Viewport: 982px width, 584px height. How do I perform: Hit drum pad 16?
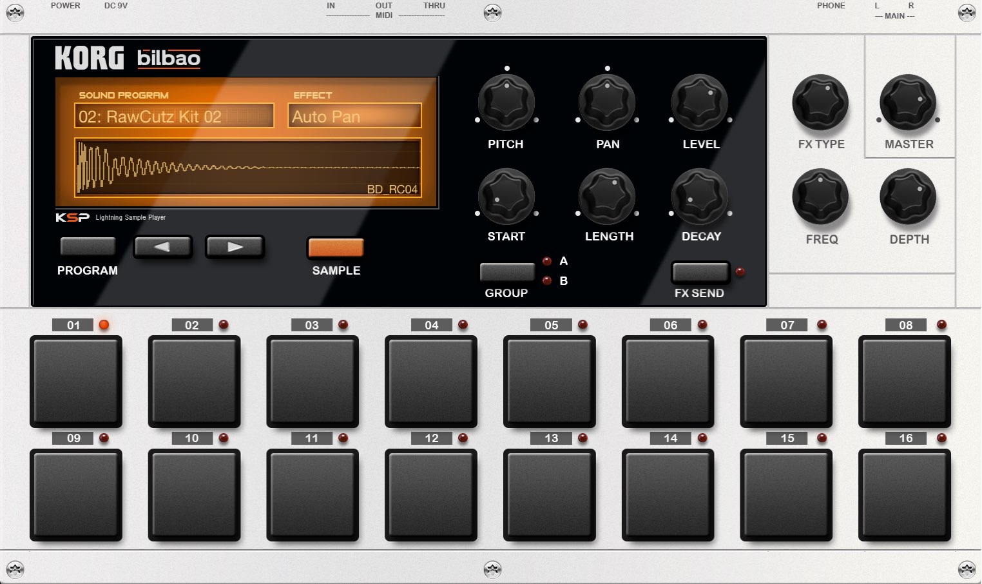[x=905, y=494]
